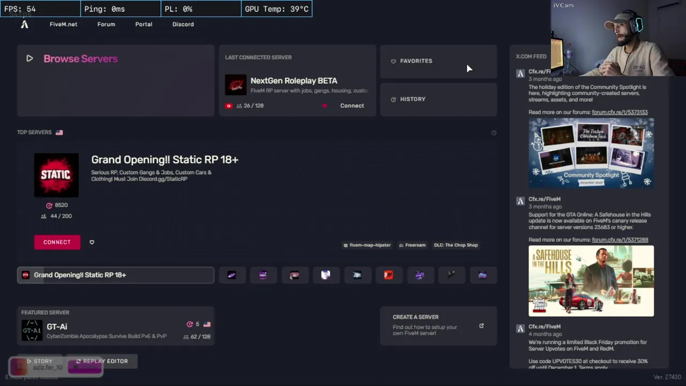This screenshot has height=386, width=686.
Task: Click the 8520 upvotes icon
Action: (x=49, y=205)
